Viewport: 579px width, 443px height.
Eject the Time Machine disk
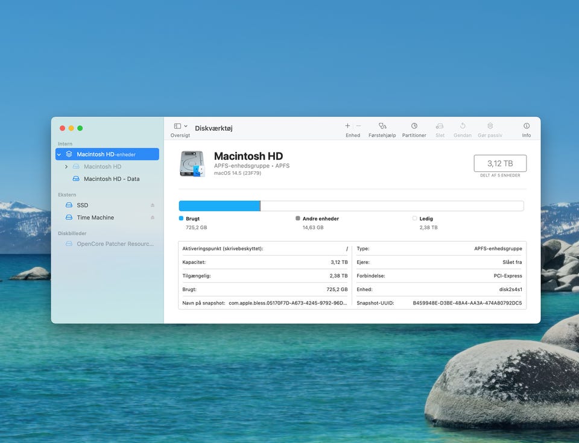[x=153, y=218]
